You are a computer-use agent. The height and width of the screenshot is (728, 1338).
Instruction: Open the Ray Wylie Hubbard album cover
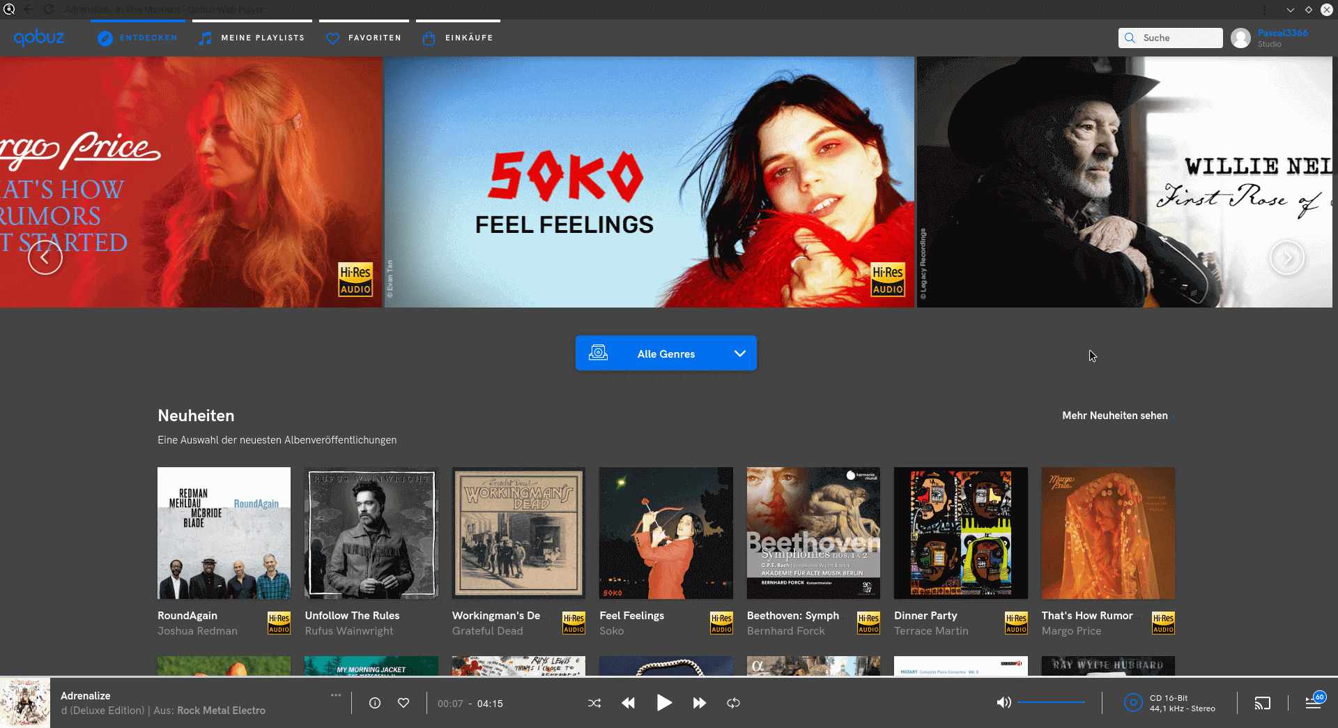point(1108,666)
